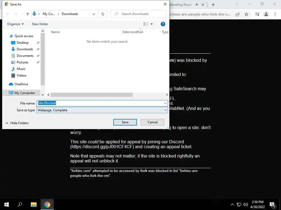Open Chrome tab search chevron
This screenshot has width=281, height=210.
pyautogui.click(x=237, y=4)
